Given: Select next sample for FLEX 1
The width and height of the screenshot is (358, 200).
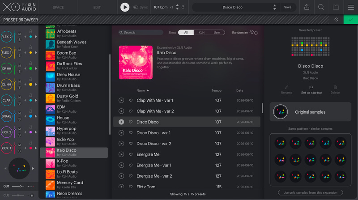Looking at the screenshot, I should (36, 52).
